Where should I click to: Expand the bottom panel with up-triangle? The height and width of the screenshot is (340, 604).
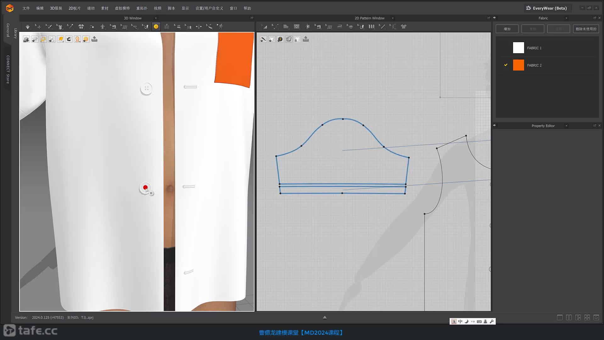[325, 317]
